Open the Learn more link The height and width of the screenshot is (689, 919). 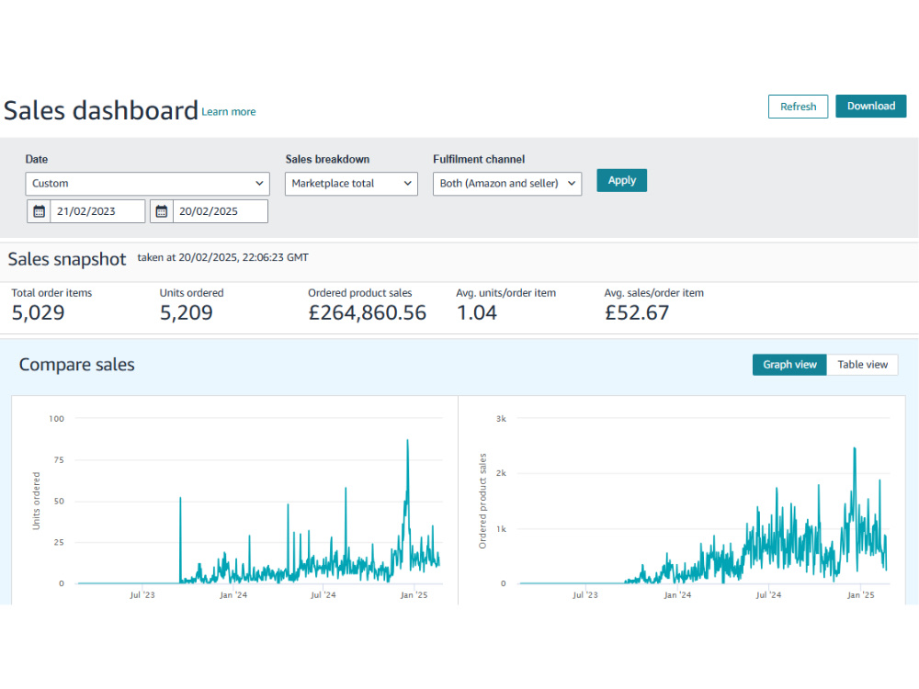(229, 112)
